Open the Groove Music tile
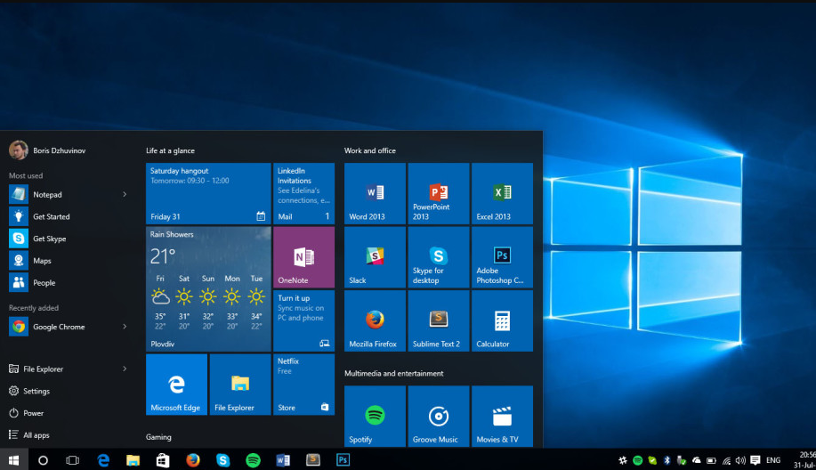Viewport: 816px width, 470px height. [439, 416]
